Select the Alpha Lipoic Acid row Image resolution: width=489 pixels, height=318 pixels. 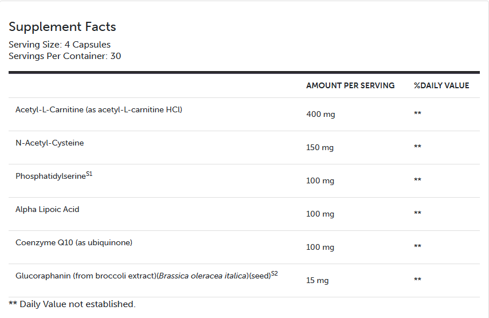pos(47,209)
